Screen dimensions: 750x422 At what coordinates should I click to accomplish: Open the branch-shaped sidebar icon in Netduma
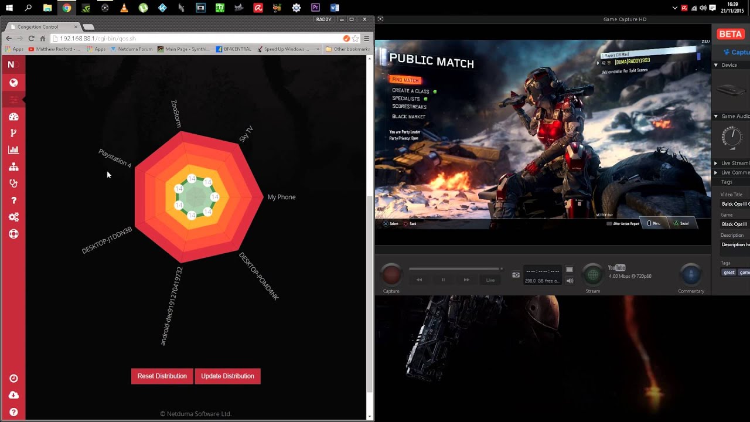coord(13,133)
